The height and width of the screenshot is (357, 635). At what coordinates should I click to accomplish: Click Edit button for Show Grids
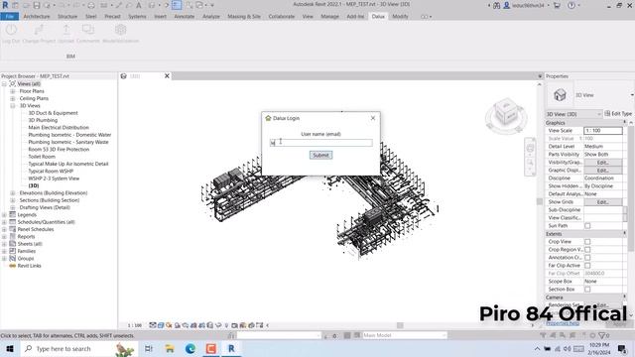point(602,202)
